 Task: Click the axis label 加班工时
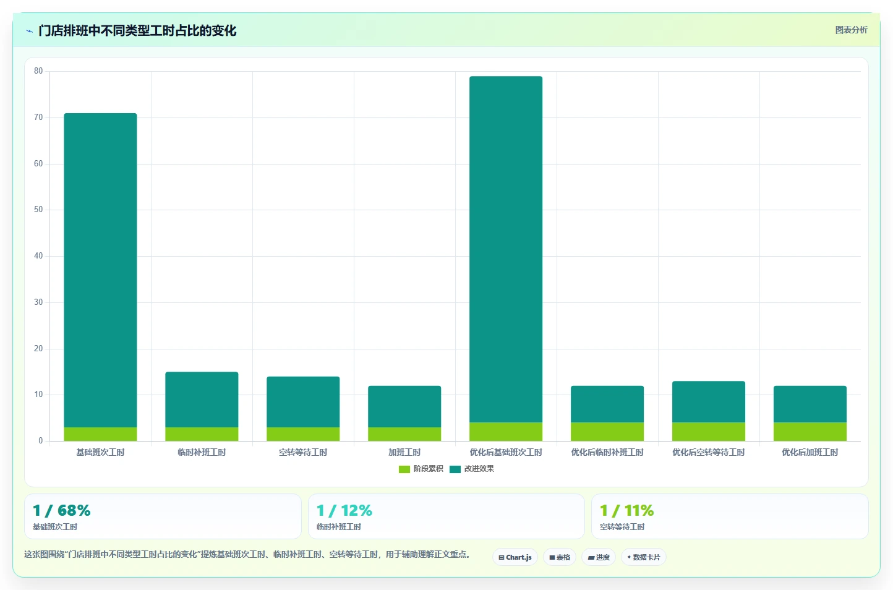[x=404, y=453]
